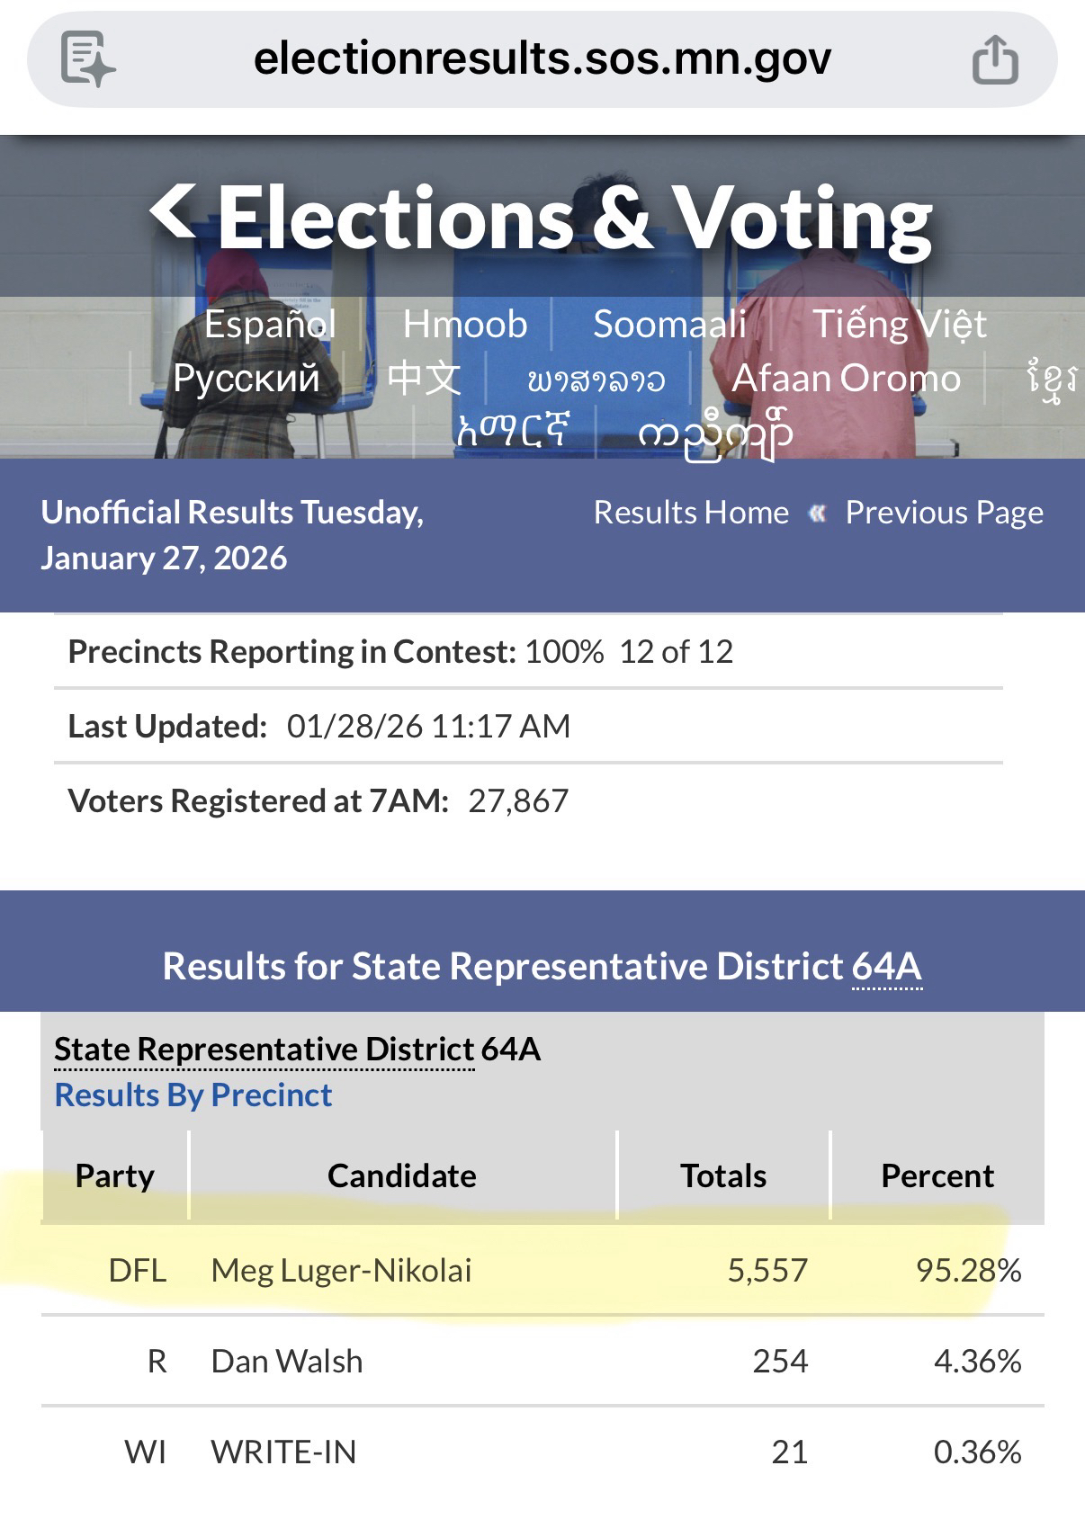The image size is (1085, 1537).
Task: Open the Results By Precinct link
Action: 193,1095
